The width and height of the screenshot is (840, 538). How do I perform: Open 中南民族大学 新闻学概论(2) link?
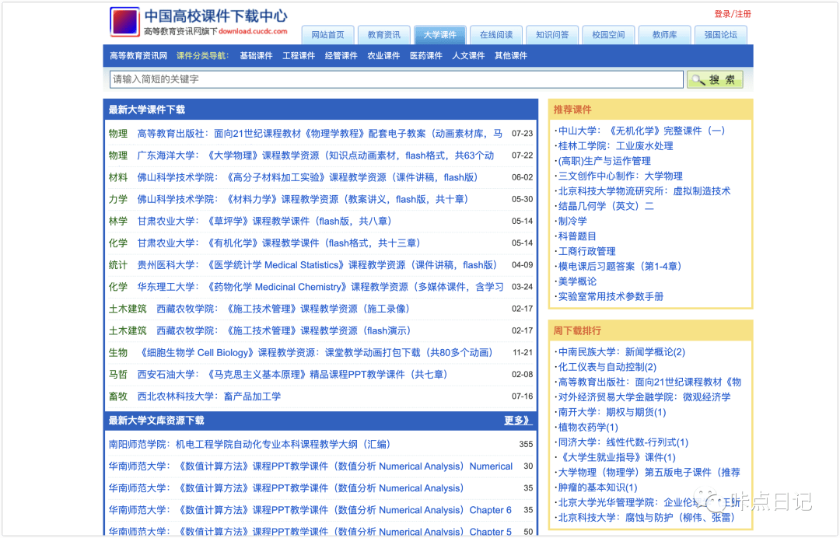coord(621,352)
